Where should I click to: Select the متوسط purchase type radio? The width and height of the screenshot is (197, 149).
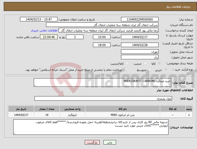(149, 69)
